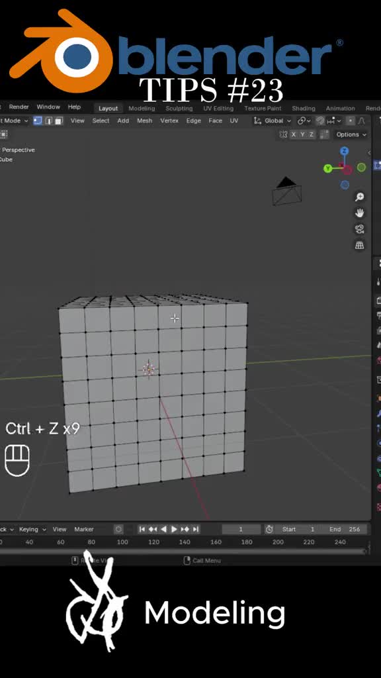Open the timeline Marker menu
The width and height of the screenshot is (381, 678).
84,529
